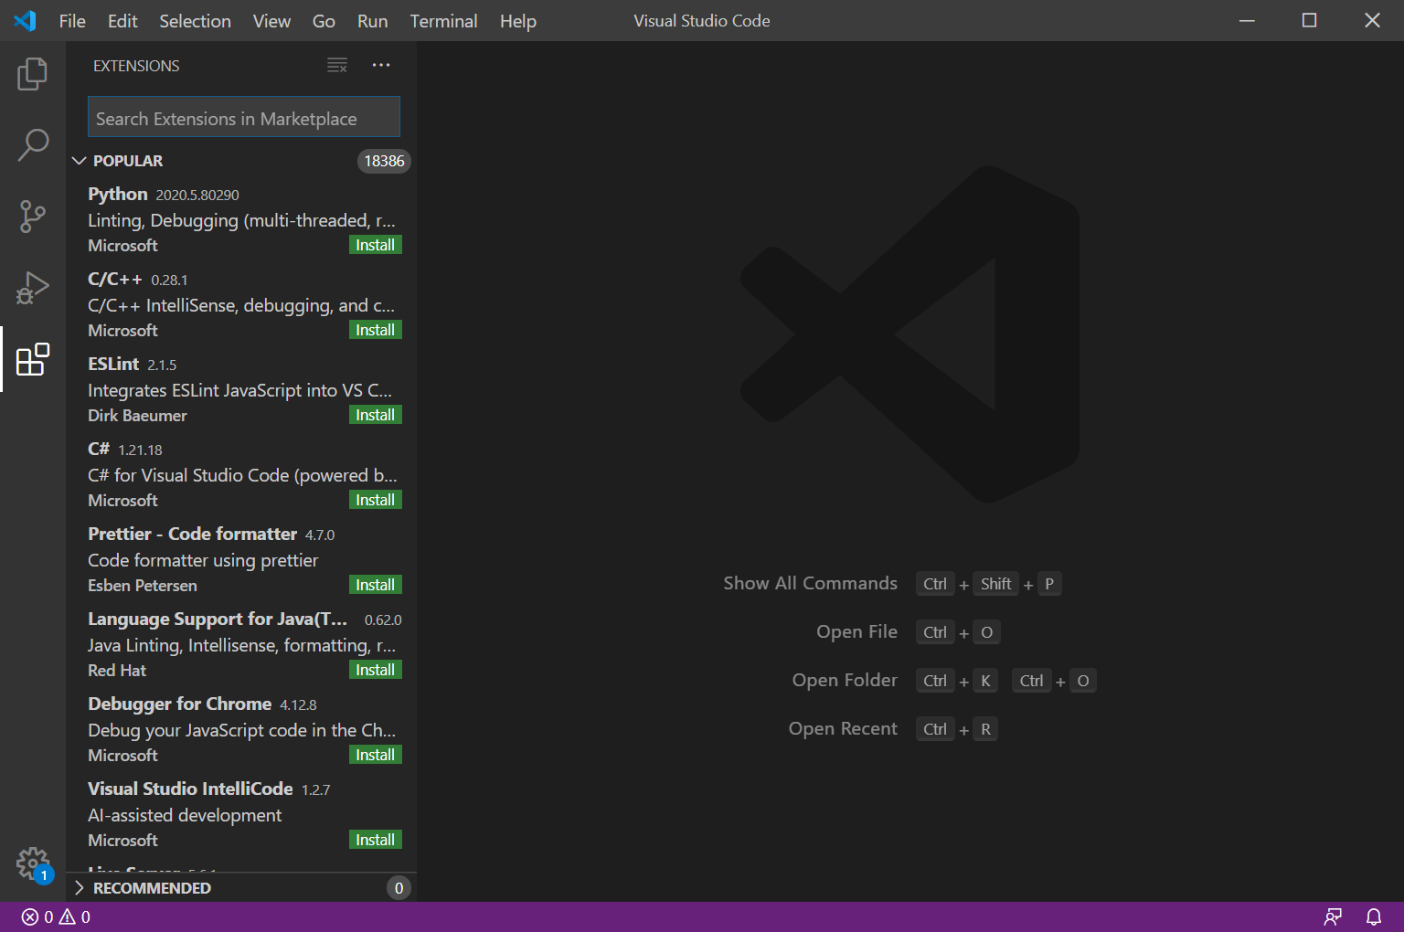Viewport: 1404px width, 932px height.
Task: Click AI-assisted development description
Action: 185,815
